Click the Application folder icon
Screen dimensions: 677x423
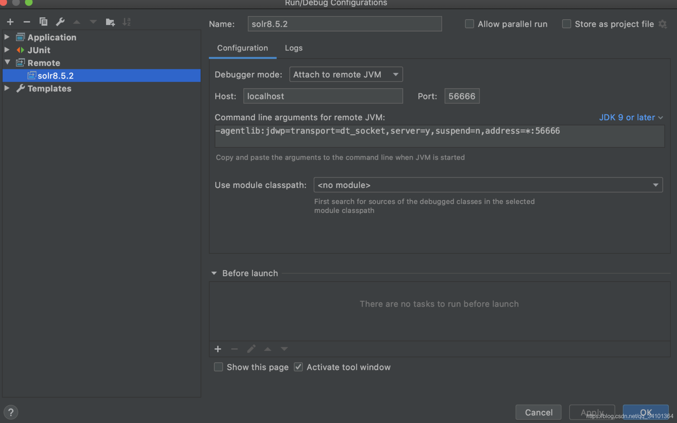(x=20, y=37)
